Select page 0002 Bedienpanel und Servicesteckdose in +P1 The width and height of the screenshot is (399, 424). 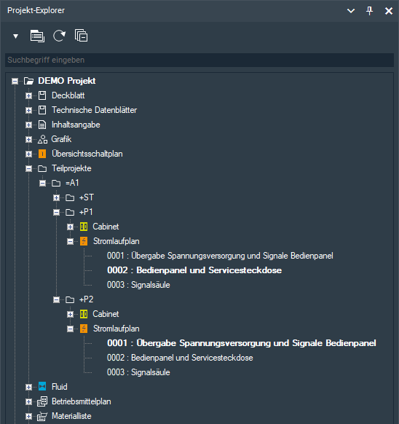(x=194, y=270)
